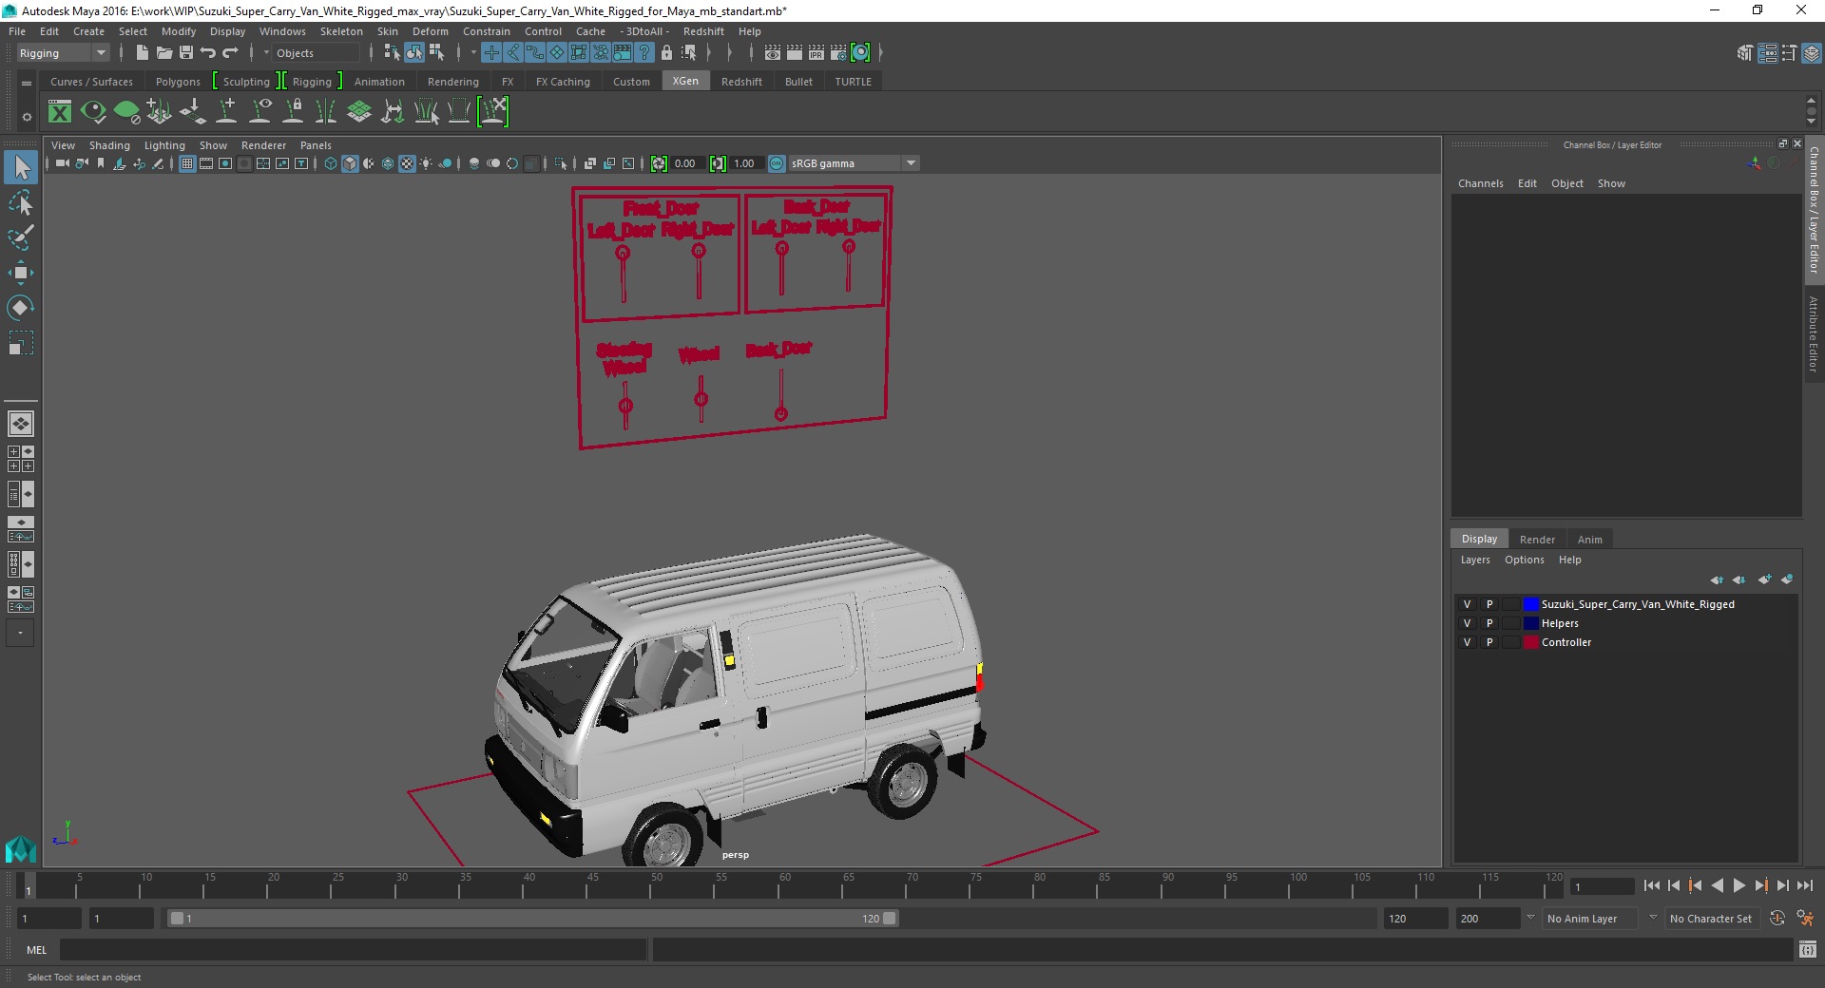
Task: Click the animation end time field 200
Action: coord(1487,919)
